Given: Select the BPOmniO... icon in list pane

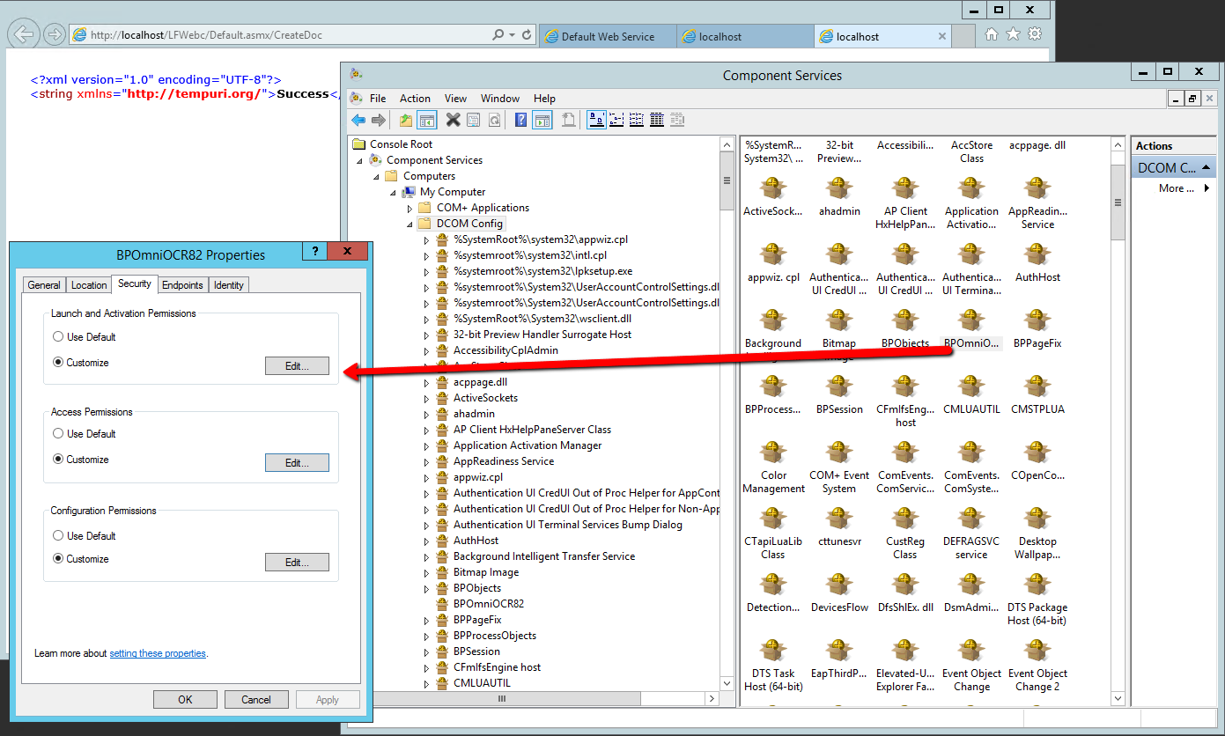Looking at the screenshot, I should coord(971,329).
